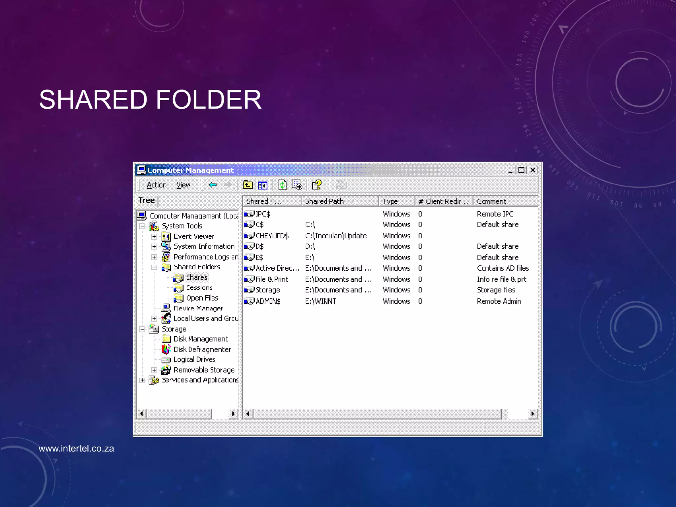Collapse the Shared Folders node
The height and width of the screenshot is (507, 676).
tap(154, 267)
